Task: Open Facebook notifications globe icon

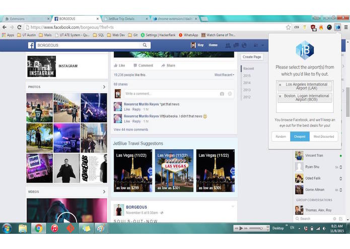Action: (244, 45)
